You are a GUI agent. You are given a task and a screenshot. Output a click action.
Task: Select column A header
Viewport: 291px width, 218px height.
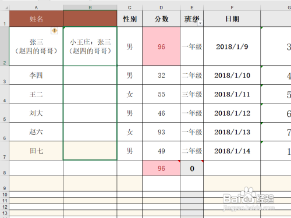point(36,8)
